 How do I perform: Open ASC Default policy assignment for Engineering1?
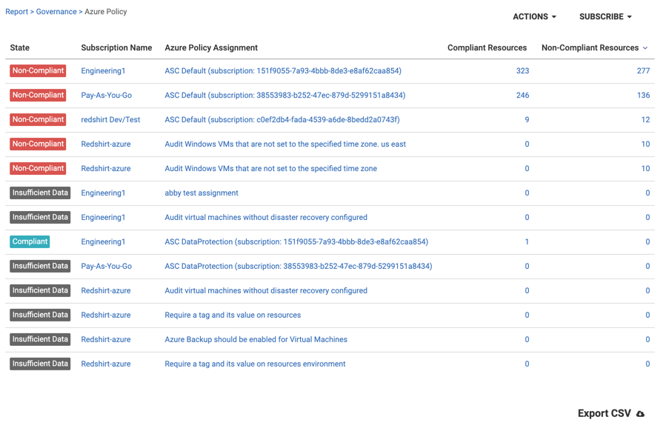282,70
